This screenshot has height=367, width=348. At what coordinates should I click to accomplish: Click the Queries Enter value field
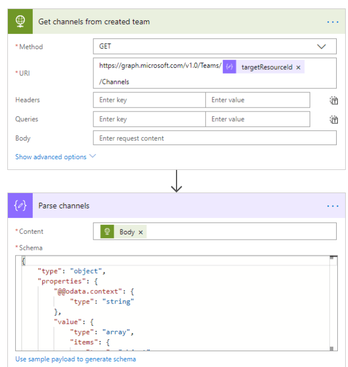257,120
